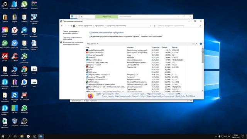Viewport: 247px width, 139px height.
Task: Open Панель управления домашняя страница link
Action: click(71, 32)
